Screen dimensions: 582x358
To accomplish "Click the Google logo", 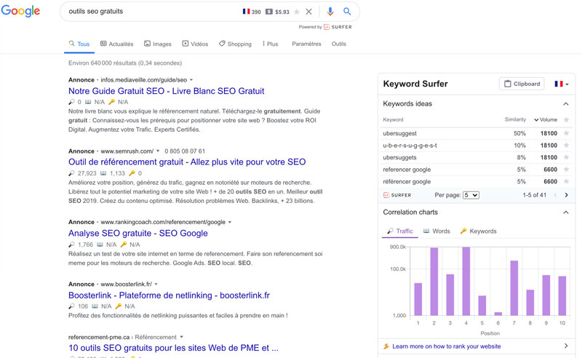I will pyautogui.click(x=20, y=11).
